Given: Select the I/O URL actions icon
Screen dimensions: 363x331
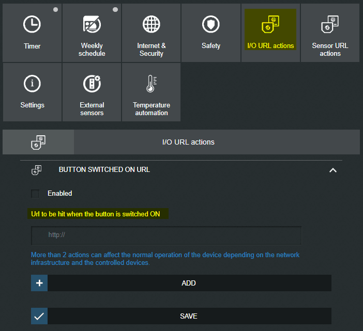Looking at the screenshot, I should pyautogui.click(x=270, y=24).
